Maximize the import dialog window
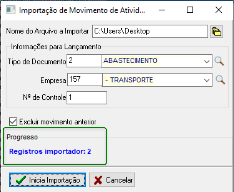234x192 pixels. click(190, 10)
